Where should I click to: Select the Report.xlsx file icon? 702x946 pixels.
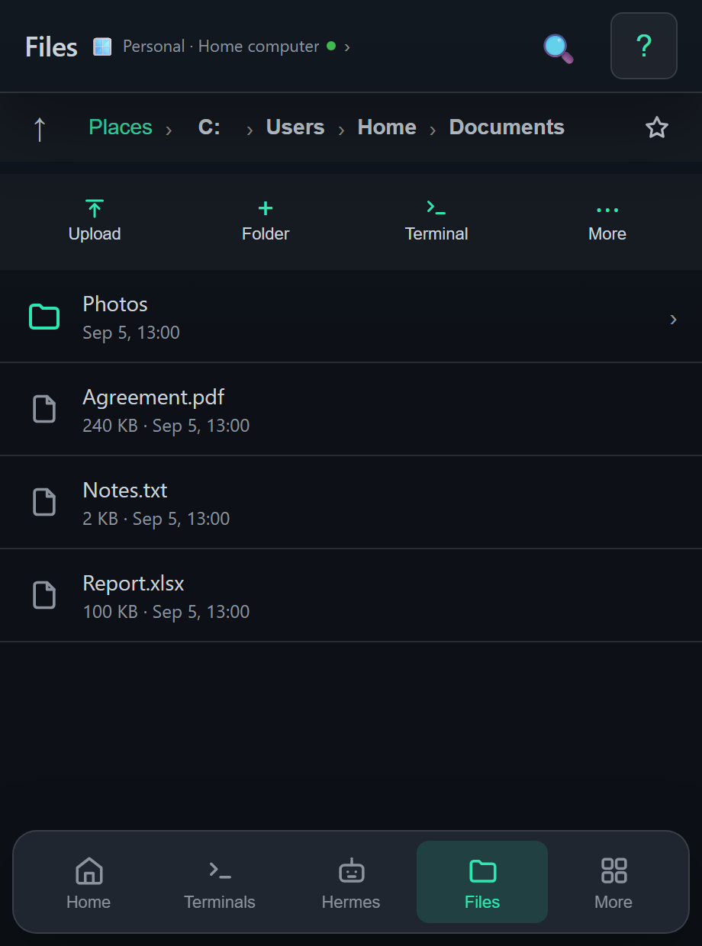coord(44,596)
